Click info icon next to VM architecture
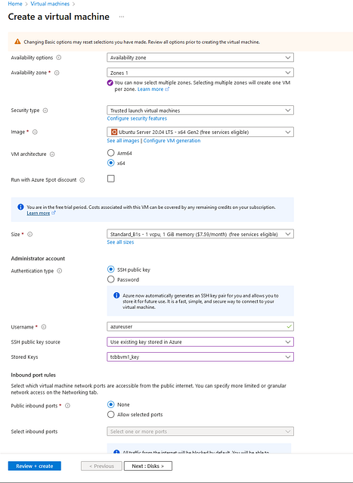This screenshot has height=483, width=353. pos(52,154)
